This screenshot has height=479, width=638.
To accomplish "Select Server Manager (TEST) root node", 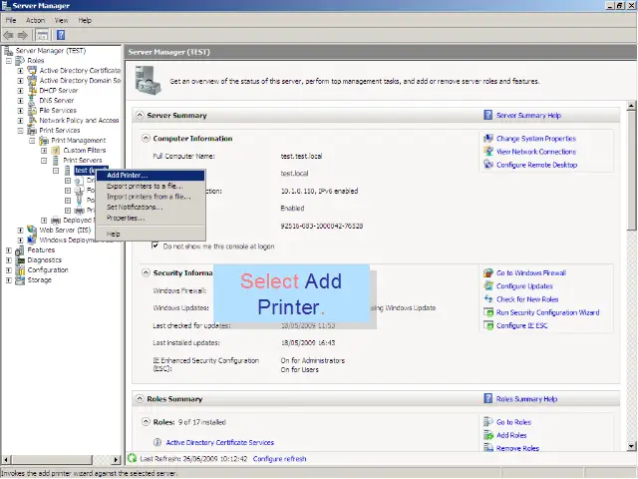I will [x=51, y=51].
